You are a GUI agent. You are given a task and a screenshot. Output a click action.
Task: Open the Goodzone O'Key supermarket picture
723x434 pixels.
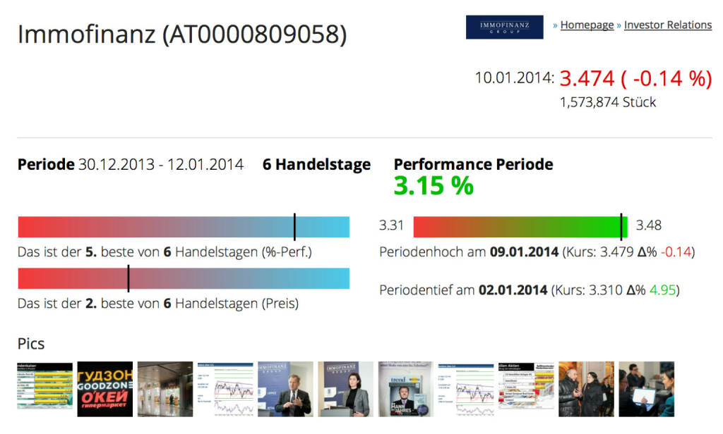pos(104,389)
